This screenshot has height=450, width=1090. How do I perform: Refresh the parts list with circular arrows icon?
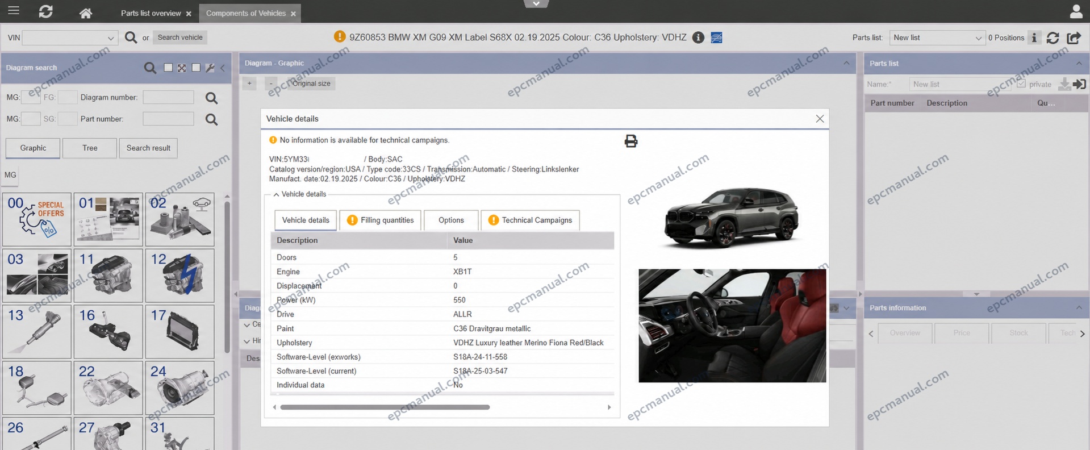1053,37
